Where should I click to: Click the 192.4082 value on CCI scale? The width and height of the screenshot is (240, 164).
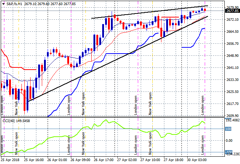point(231,120)
